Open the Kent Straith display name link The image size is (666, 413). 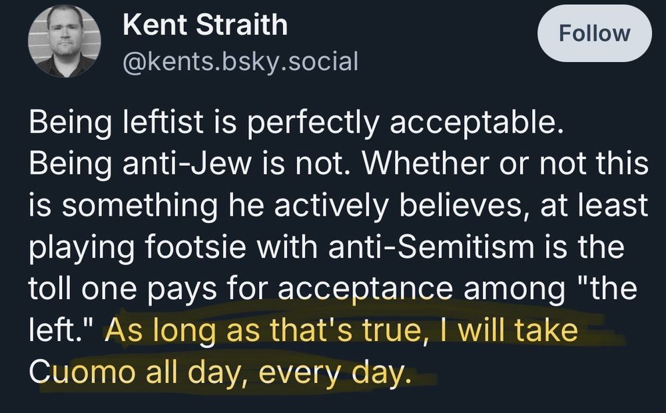coord(205,26)
